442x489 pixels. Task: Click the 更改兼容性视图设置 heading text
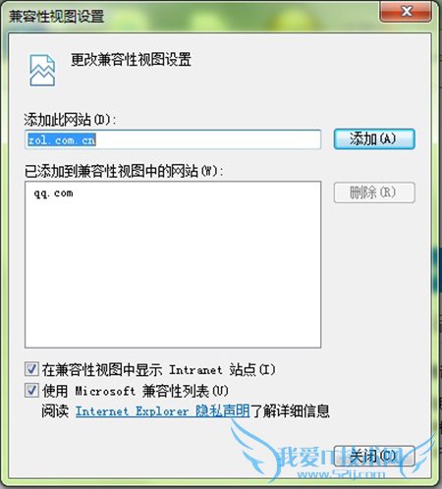131,60
